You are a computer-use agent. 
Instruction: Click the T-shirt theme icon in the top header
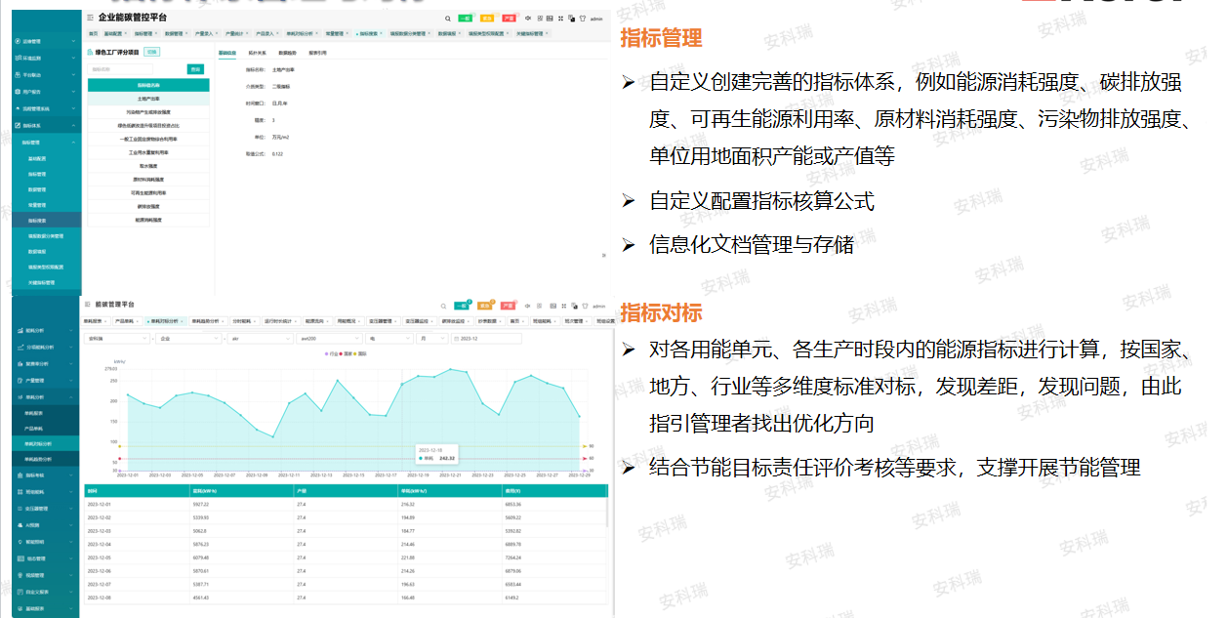point(583,19)
